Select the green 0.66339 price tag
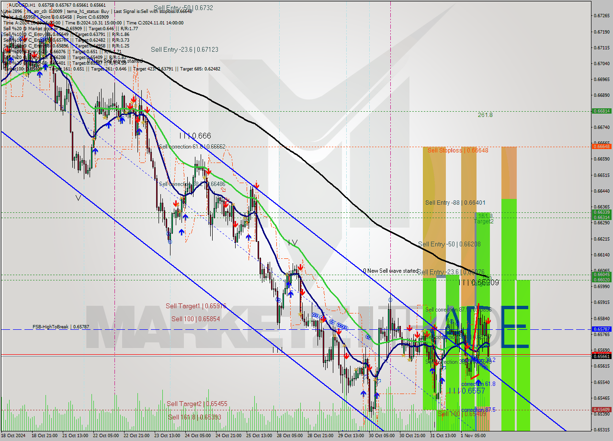 click(x=601, y=212)
